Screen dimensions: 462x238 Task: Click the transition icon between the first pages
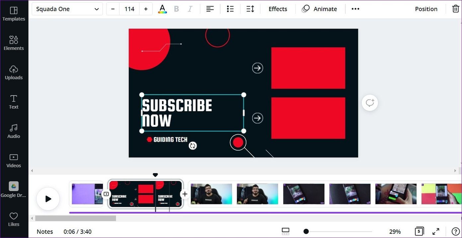tap(106, 194)
